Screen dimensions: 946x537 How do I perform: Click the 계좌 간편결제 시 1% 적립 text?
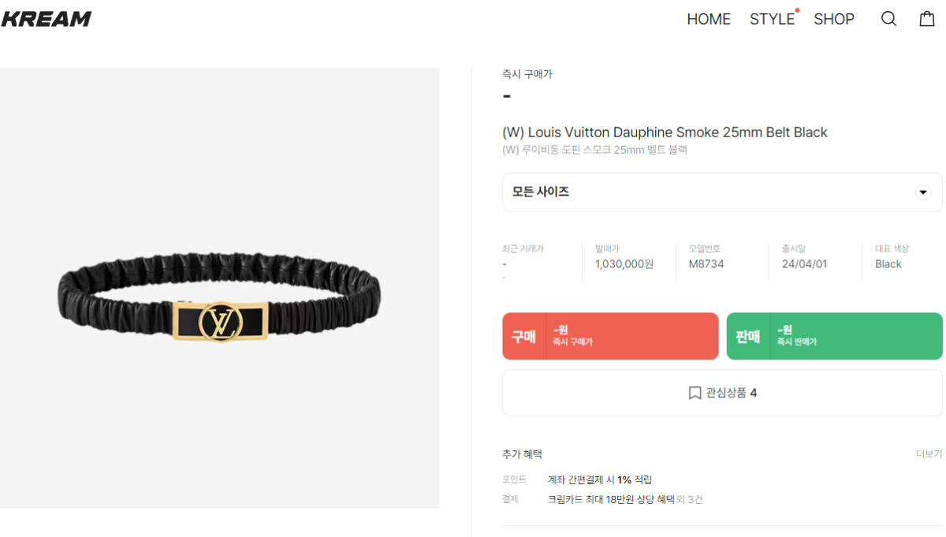pos(600,479)
